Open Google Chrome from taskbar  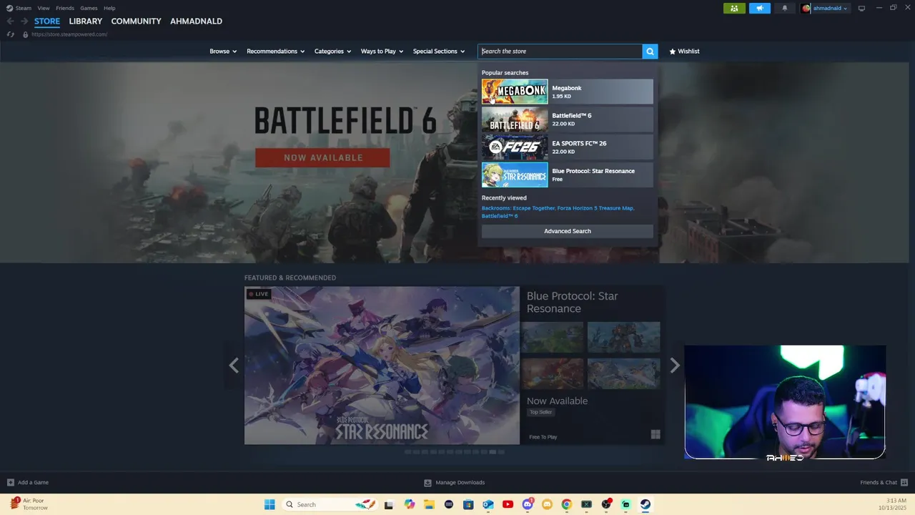coord(566,504)
